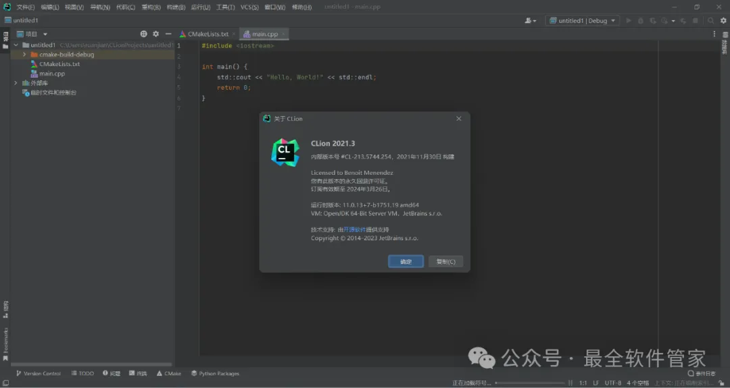Open editor tabs three-dots menu
730x388 pixels.
[x=714, y=34]
